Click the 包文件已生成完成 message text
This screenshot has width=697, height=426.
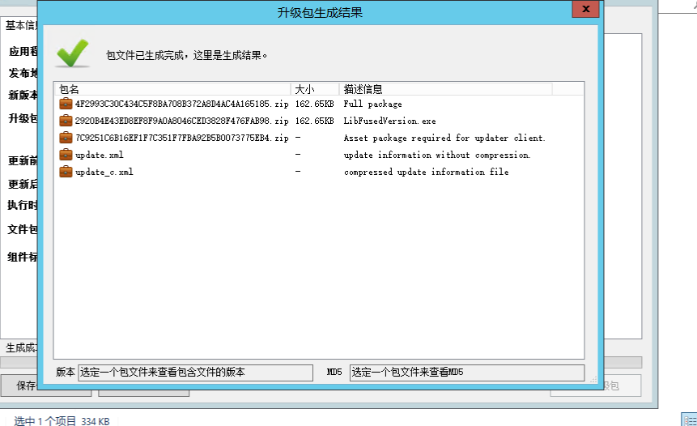[187, 55]
